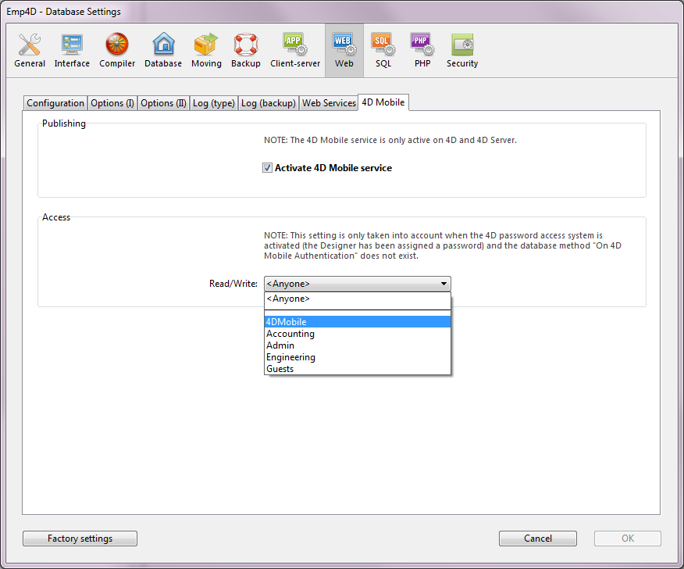Viewport: 684px width, 569px height.
Task: Open the General settings page
Action: tap(30, 50)
